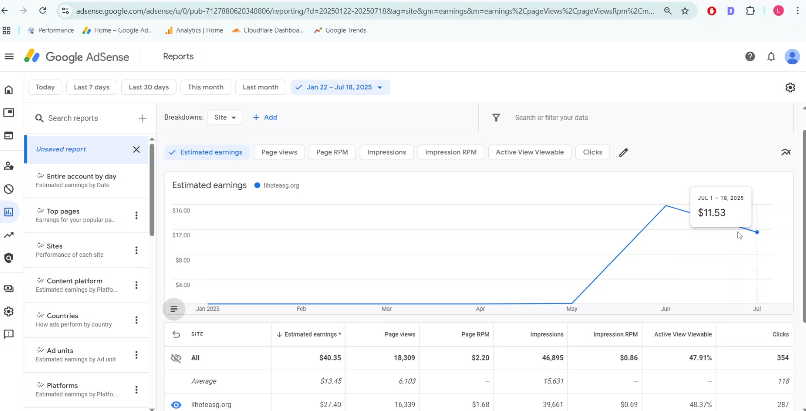Toggle Impression RPM metric chip
This screenshot has height=411, width=806.
pyautogui.click(x=451, y=152)
